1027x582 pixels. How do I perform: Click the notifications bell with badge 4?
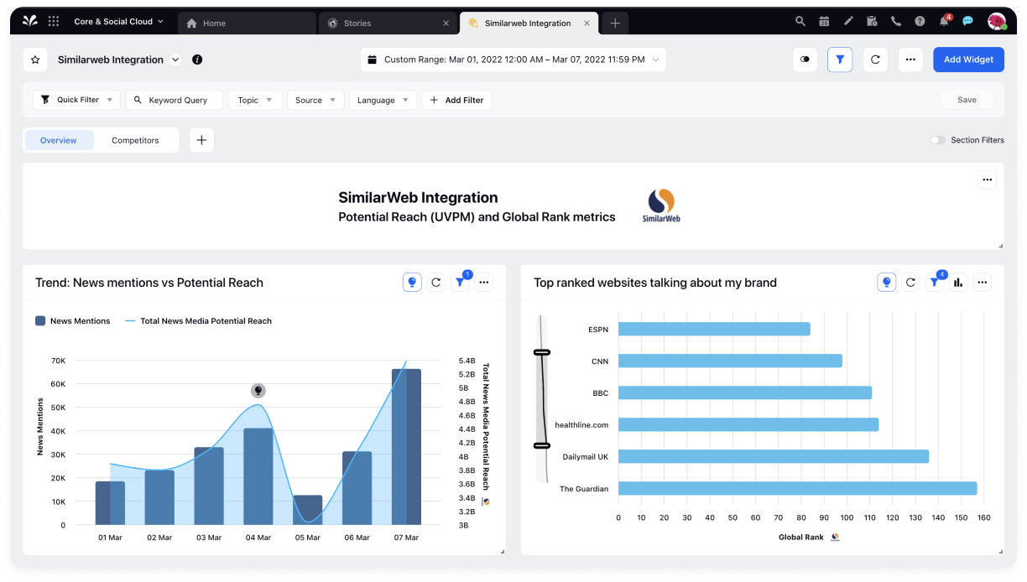click(942, 21)
